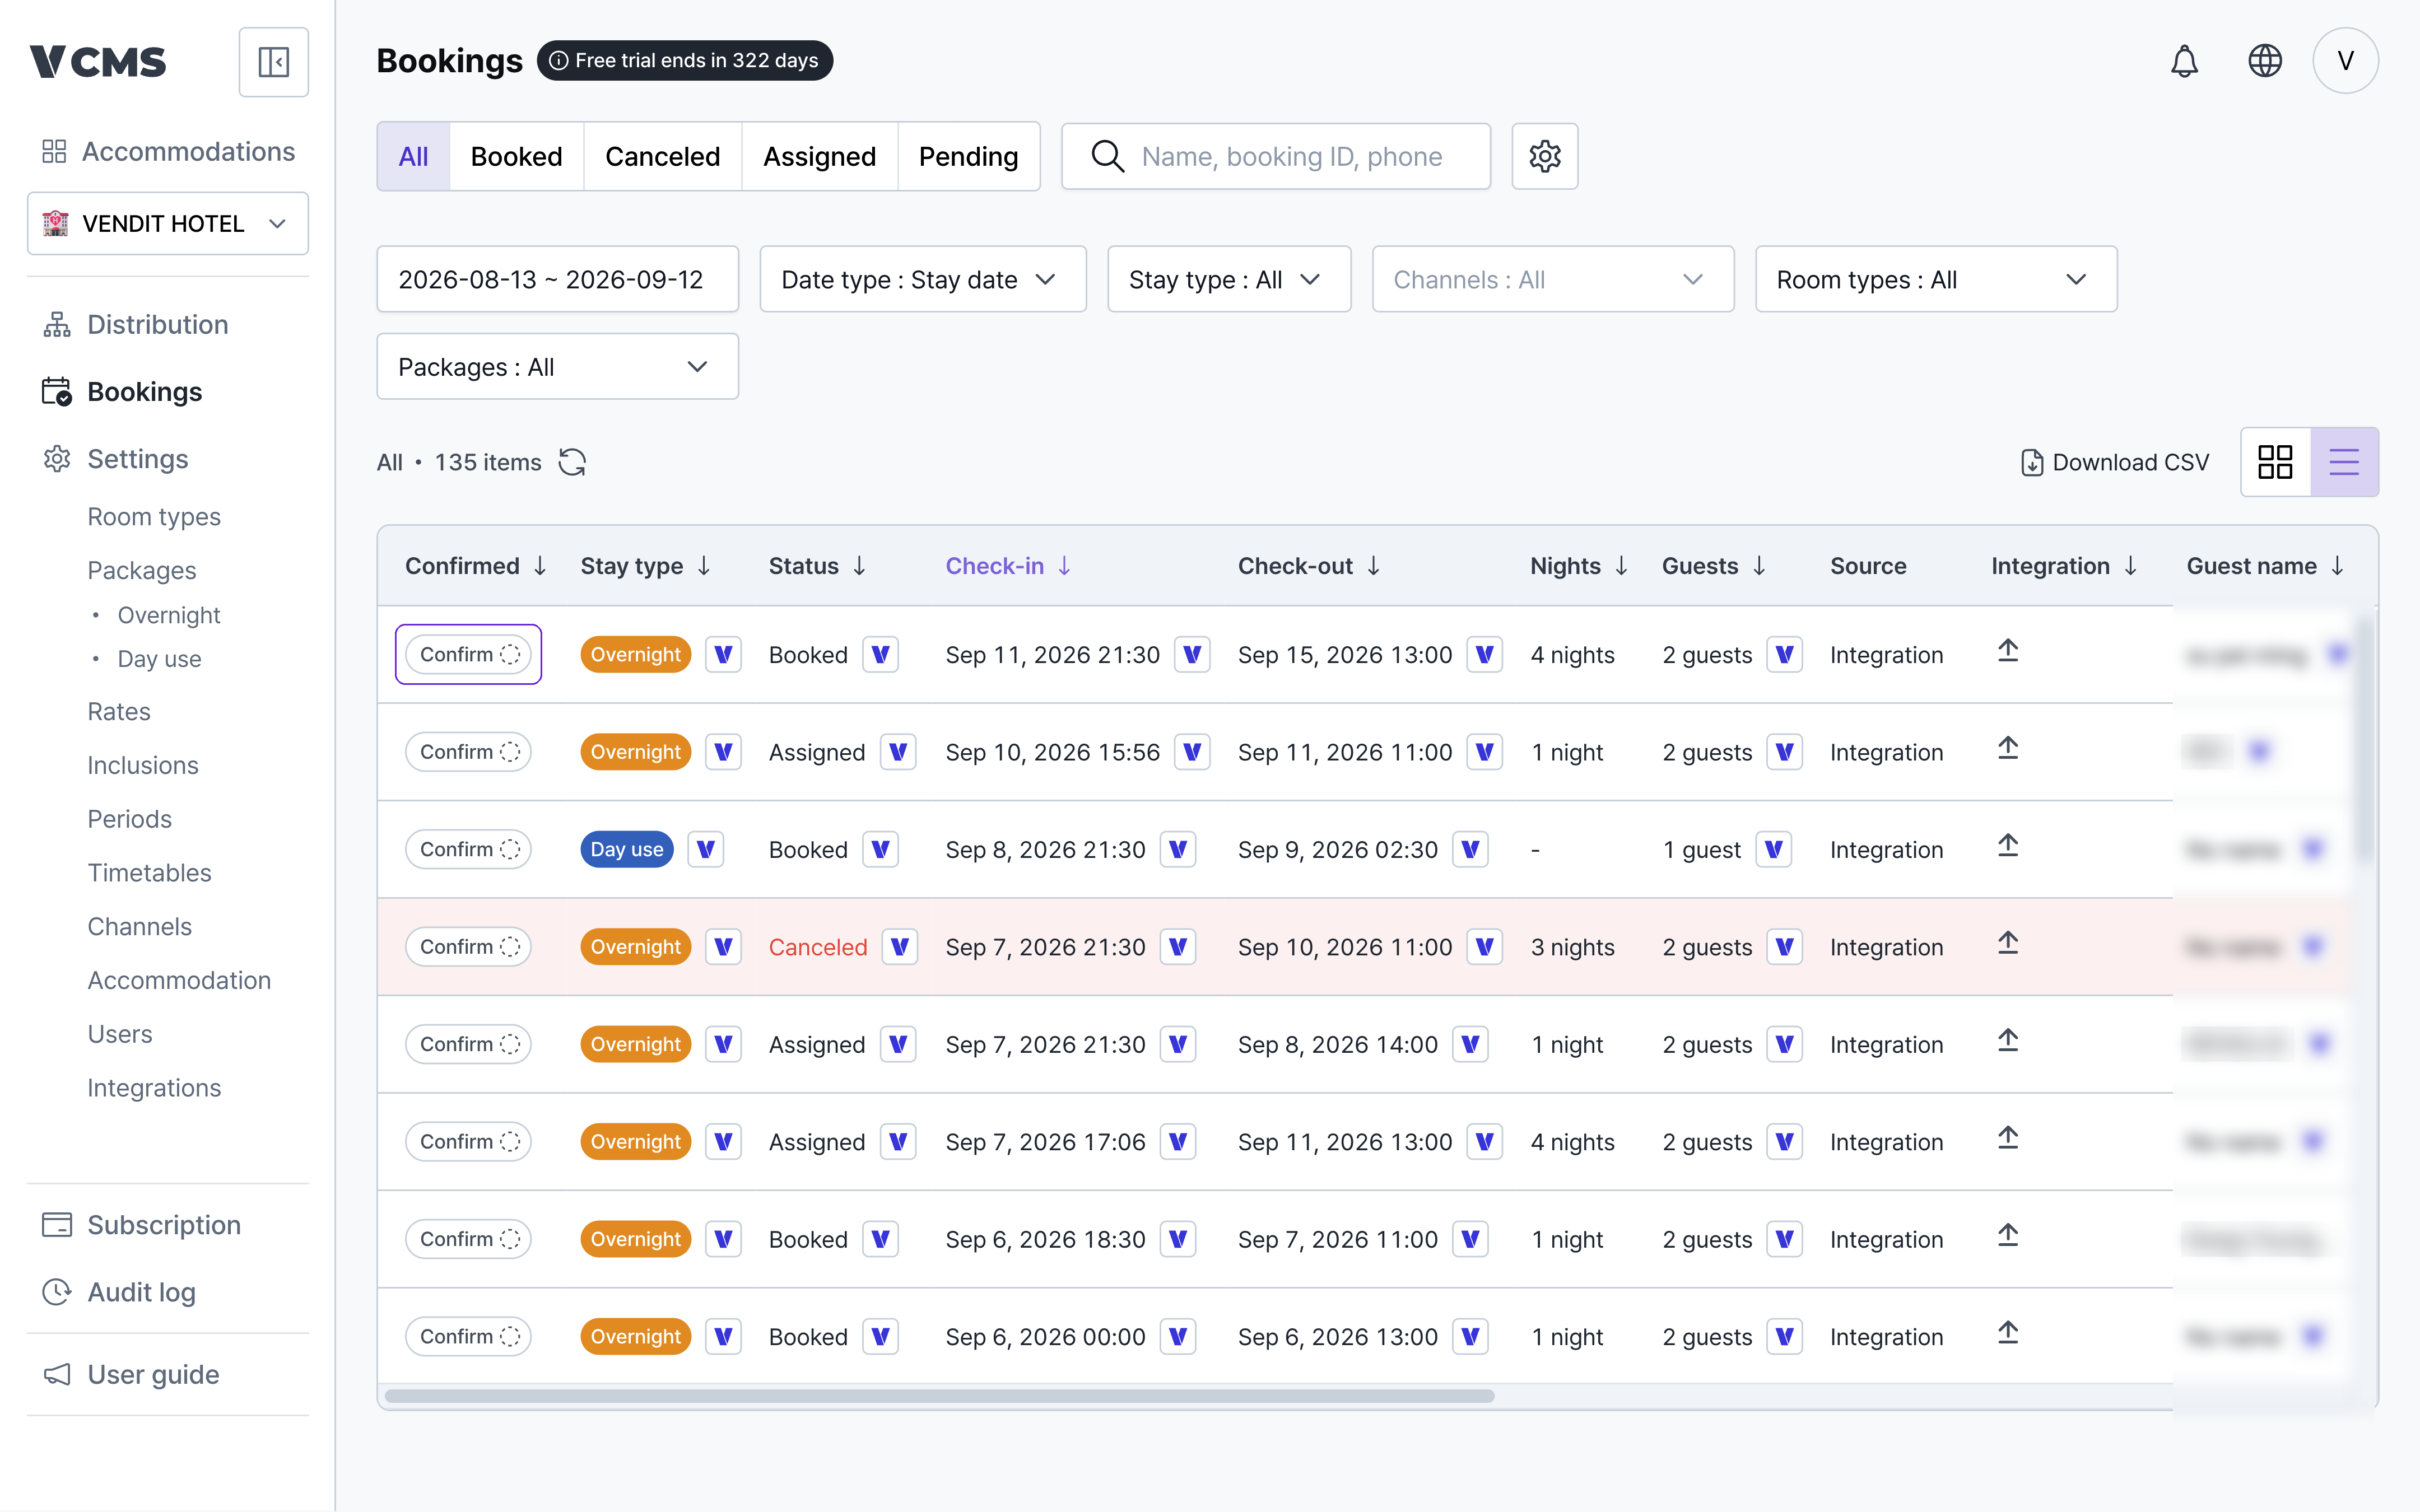This screenshot has width=2420, height=1512.
Task: Open Room types All dropdown
Action: 1936,279
